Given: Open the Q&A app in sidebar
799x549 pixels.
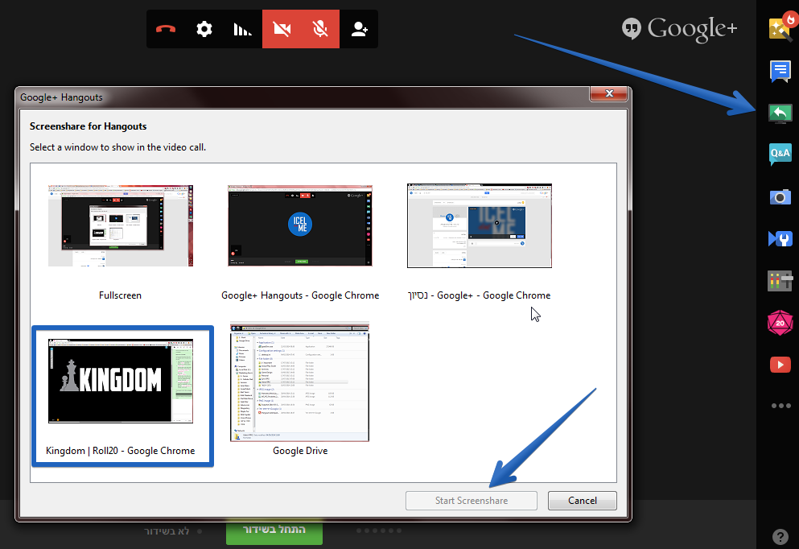Looking at the screenshot, I should click(780, 154).
